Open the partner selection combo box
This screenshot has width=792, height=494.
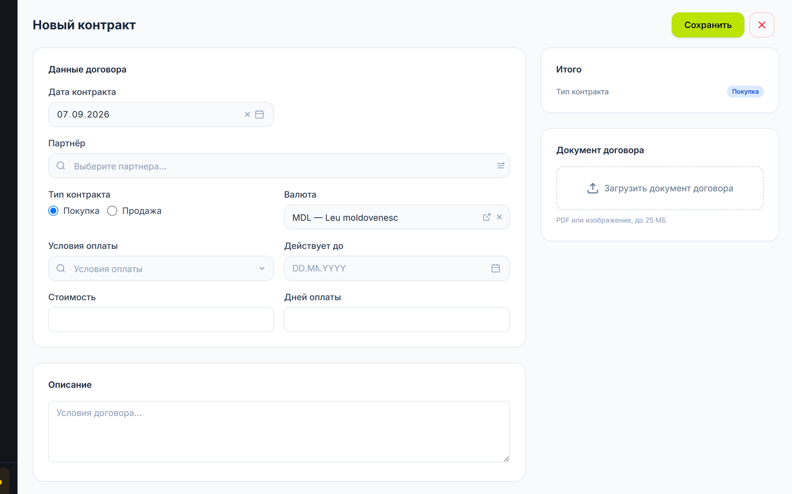pos(279,166)
